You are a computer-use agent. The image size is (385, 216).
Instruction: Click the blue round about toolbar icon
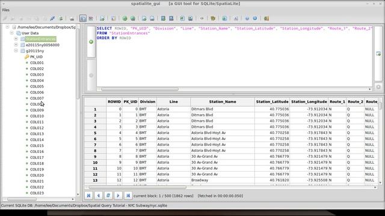coord(255,19)
